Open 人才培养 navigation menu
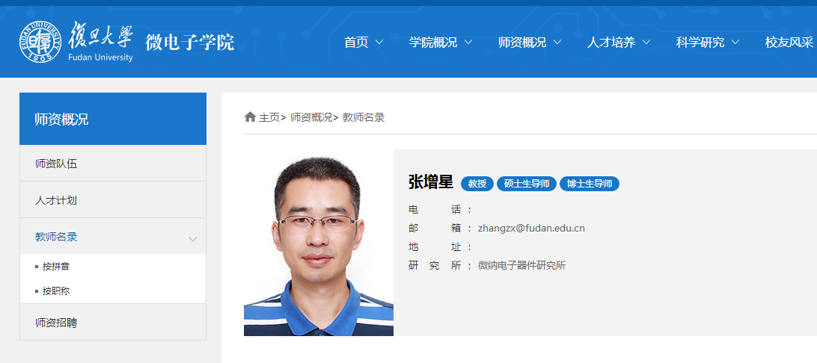The image size is (817, 363). coord(611,42)
